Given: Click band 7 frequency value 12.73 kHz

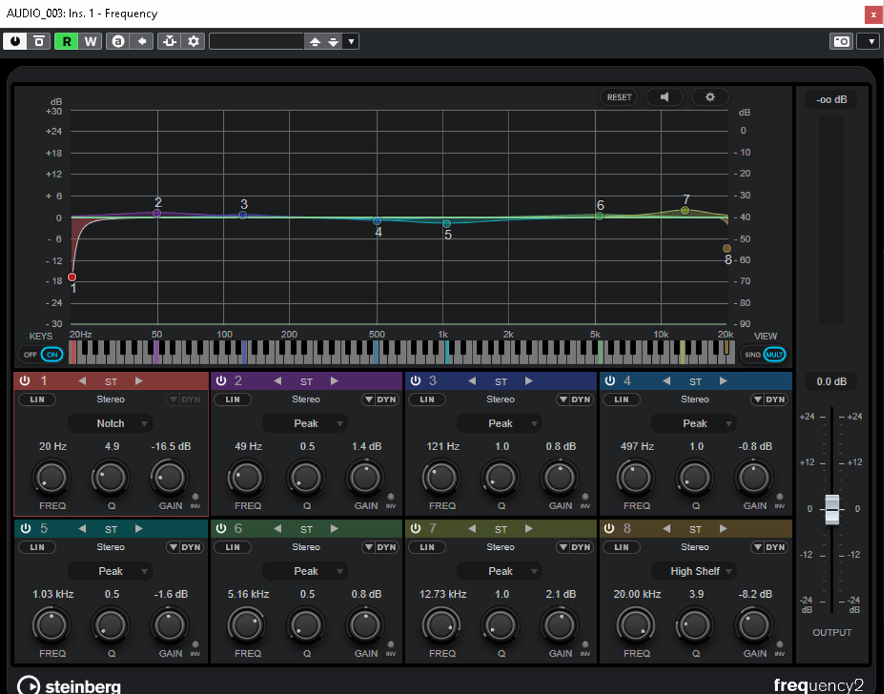Looking at the screenshot, I should click(x=443, y=594).
